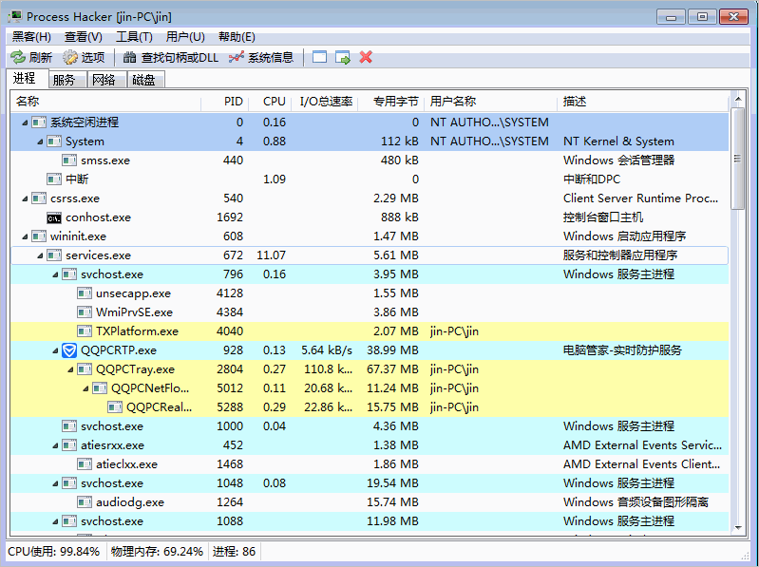Click 进程: 86 in status bar
This screenshot has height=567, width=759.
pos(234,552)
